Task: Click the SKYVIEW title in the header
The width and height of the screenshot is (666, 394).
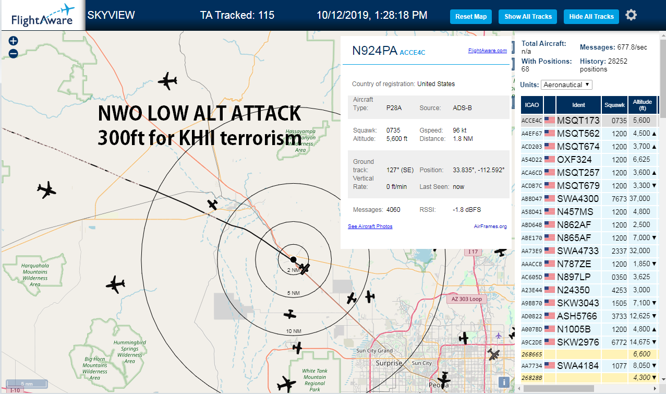Action: pyautogui.click(x=111, y=15)
